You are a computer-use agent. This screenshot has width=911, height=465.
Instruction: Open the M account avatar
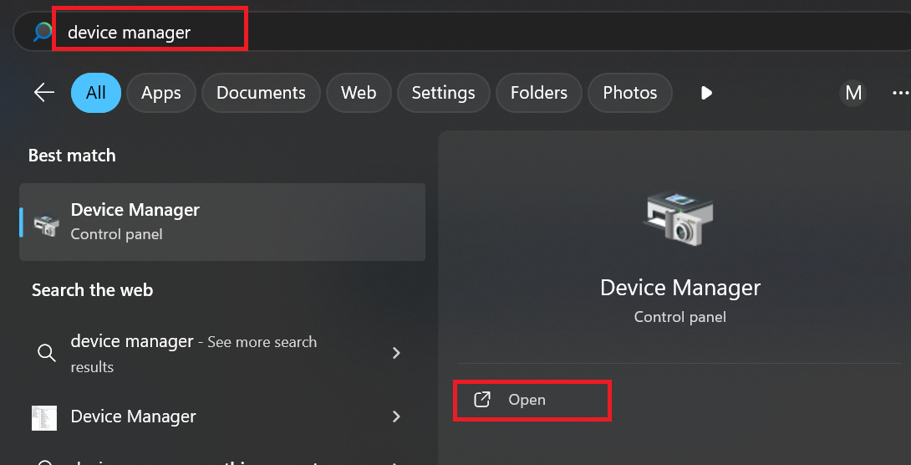852,93
